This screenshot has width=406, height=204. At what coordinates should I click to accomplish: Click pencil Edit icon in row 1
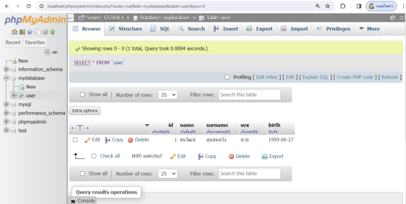pyautogui.click(x=88, y=140)
